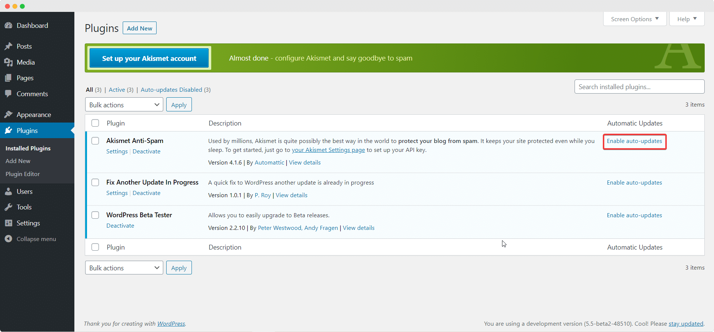Click Set up your Akismet account button
Screen dimensions: 714x332
[x=149, y=58]
